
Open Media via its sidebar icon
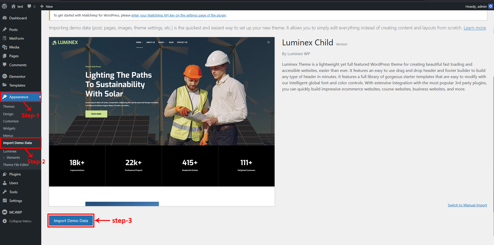coord(5,47)
